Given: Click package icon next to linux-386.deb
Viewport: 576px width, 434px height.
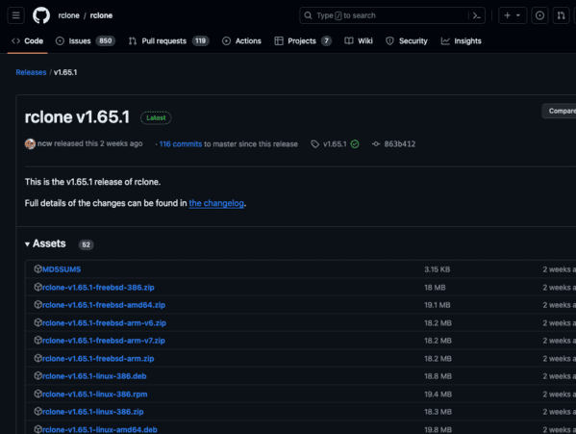Looking at the screenshot, I should coord(38,376).
